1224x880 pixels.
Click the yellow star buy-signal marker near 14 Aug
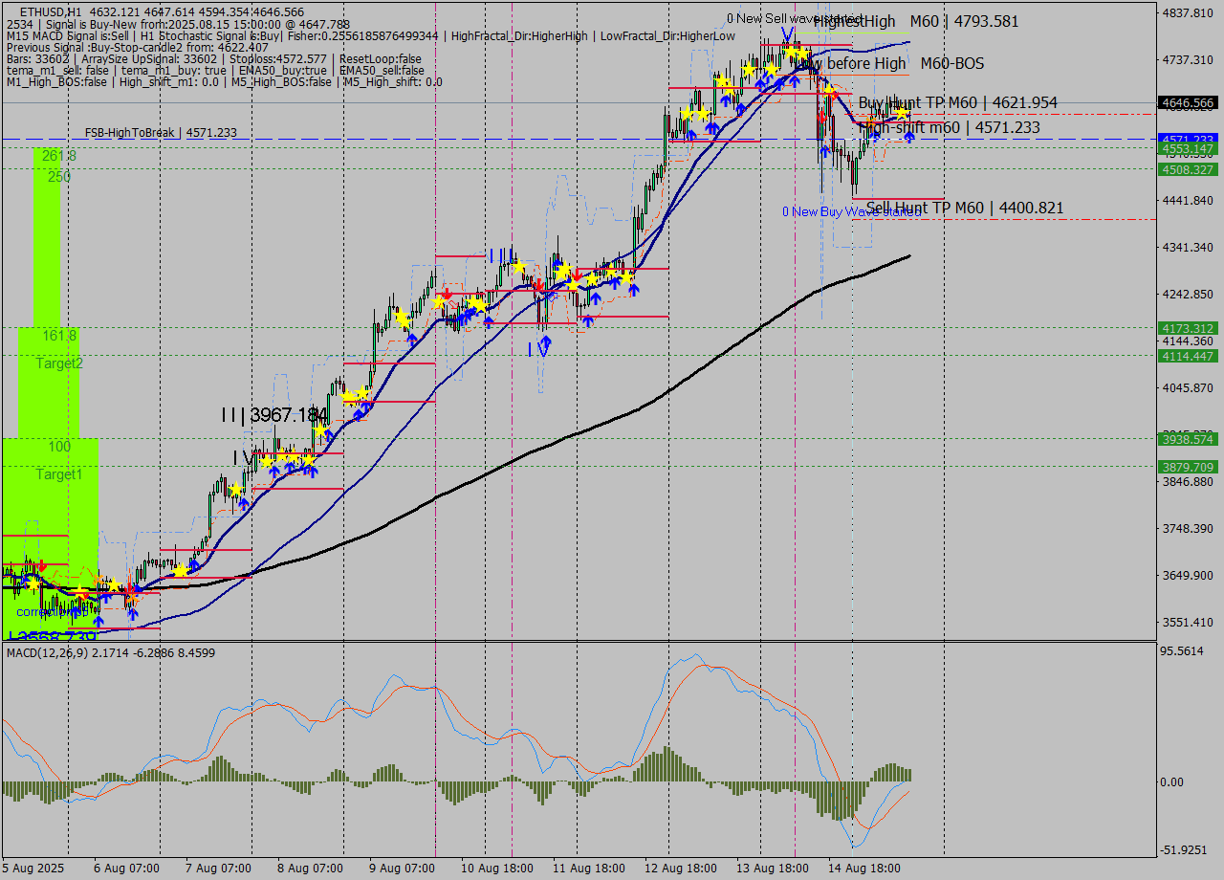click(901, 114)
